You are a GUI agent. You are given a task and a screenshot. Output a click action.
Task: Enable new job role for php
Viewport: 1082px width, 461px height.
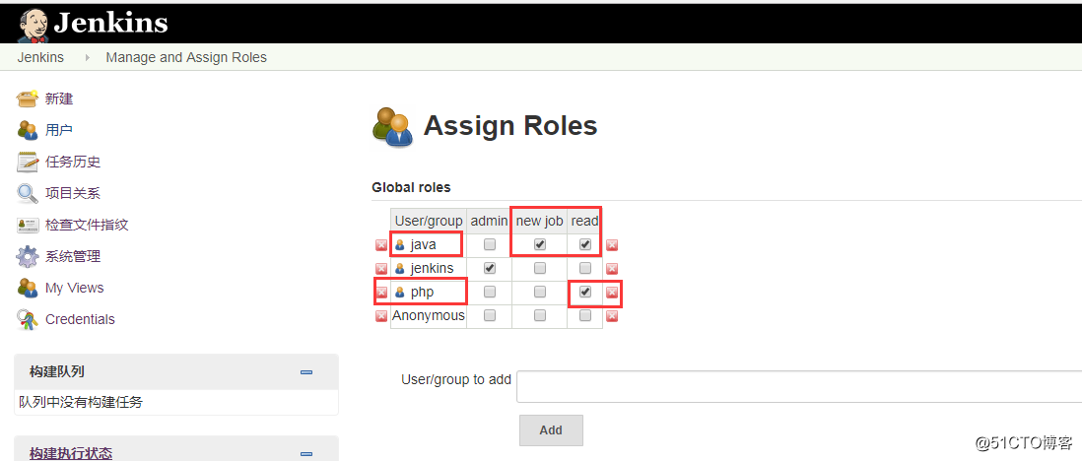[540, 292]
